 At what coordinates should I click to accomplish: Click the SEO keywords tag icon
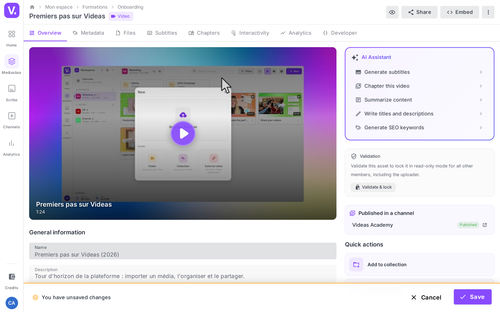(358, 128)
